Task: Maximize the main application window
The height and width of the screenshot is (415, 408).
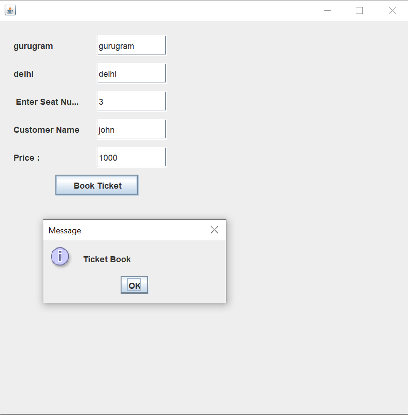Action: tap(359, 11)
